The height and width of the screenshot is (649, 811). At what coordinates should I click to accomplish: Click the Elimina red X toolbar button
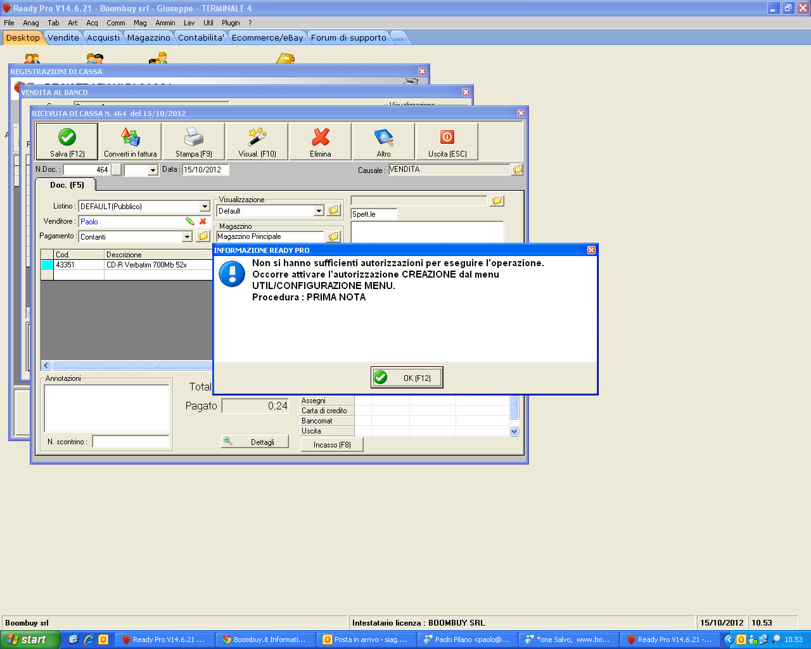[x=321, y=141]
